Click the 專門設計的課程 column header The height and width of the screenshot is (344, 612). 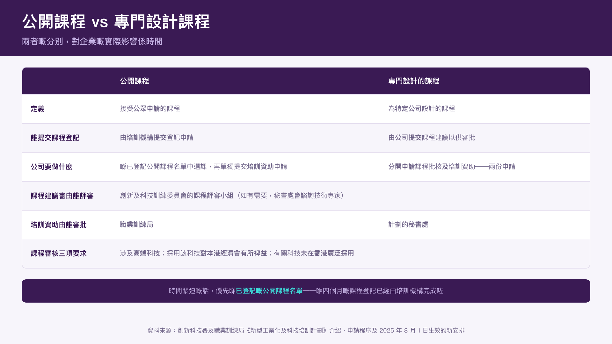tap(414, 81)
